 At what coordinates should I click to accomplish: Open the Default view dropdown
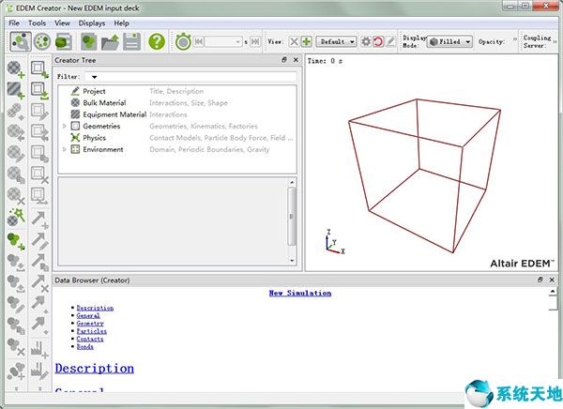(x=336, y=41)
